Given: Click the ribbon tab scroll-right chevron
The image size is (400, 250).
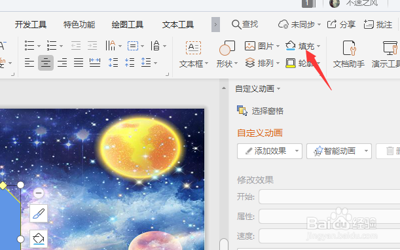Looking at the screenshot, I should (215, 24).
